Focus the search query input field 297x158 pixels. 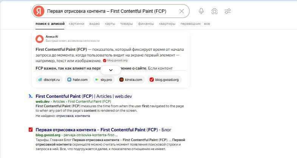(x=110, y=11)
